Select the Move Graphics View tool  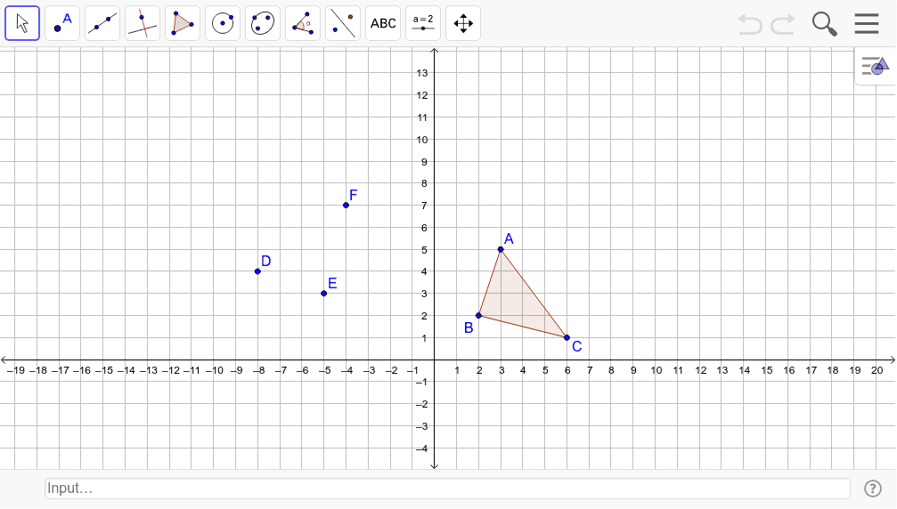coord(463,23)
